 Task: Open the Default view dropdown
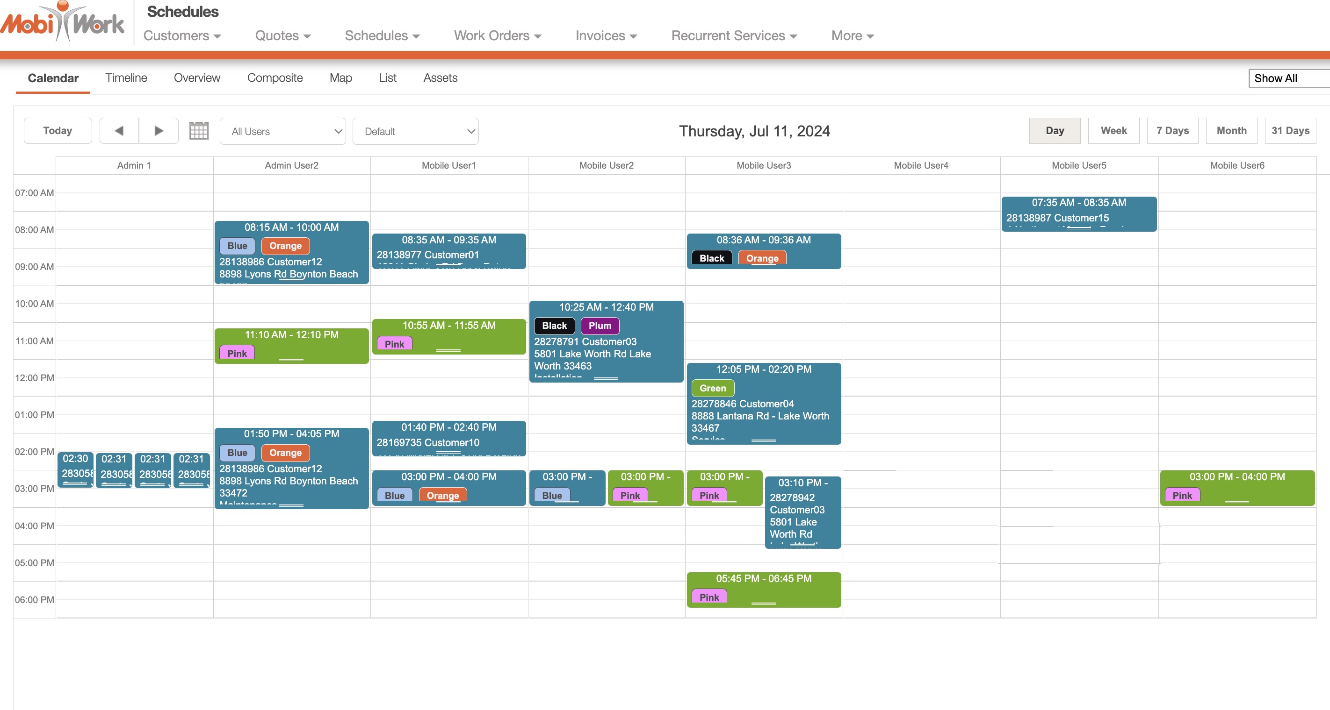pos(415,131)
